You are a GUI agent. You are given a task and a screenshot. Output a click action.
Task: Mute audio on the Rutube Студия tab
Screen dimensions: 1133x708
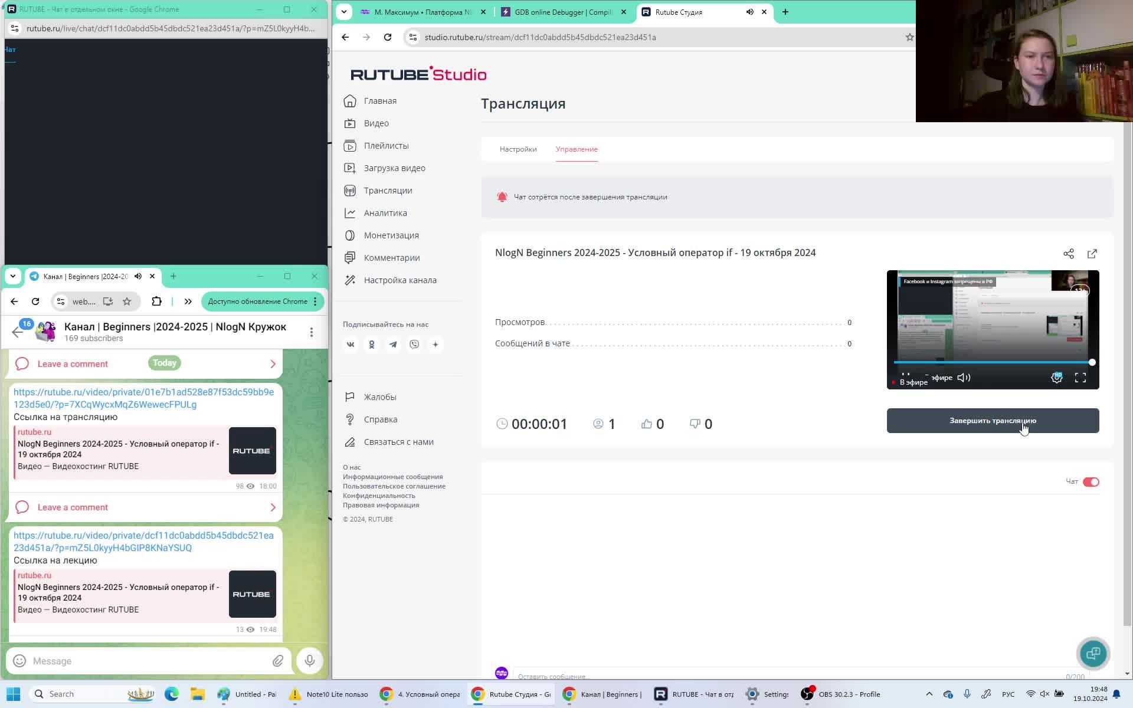749,12
